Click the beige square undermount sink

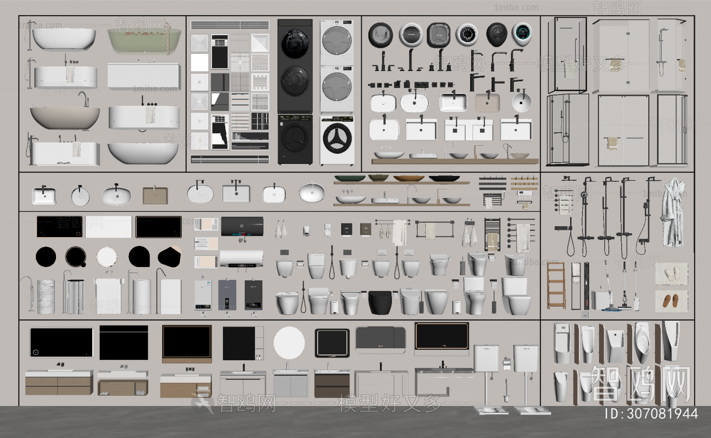(155, 195)
